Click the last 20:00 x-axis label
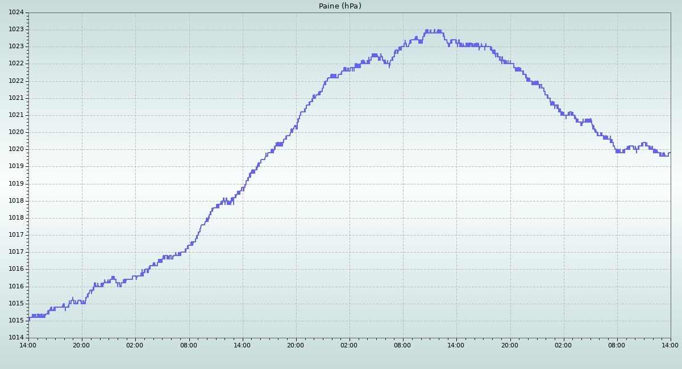Screen dimensions: 682x369 [x=510, y=345]
